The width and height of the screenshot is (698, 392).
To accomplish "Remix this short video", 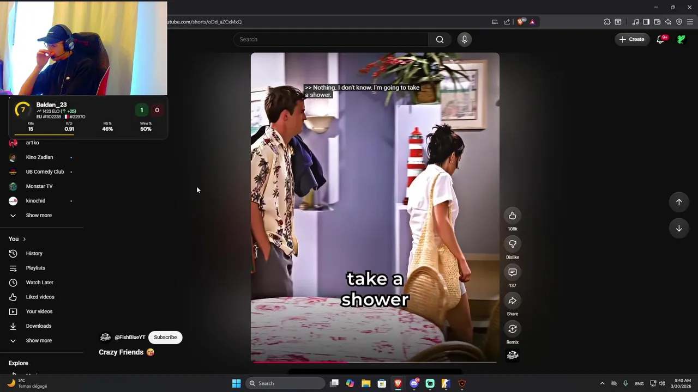I will [512, 329].
